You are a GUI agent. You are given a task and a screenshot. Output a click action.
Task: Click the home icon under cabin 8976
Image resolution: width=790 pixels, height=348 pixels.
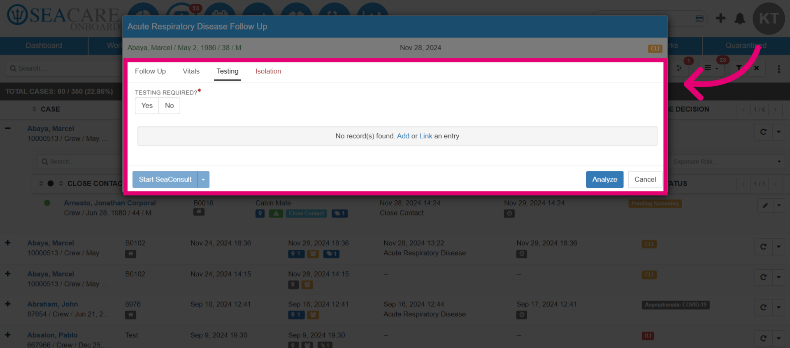pyautogui.click(x=130, y=315)
